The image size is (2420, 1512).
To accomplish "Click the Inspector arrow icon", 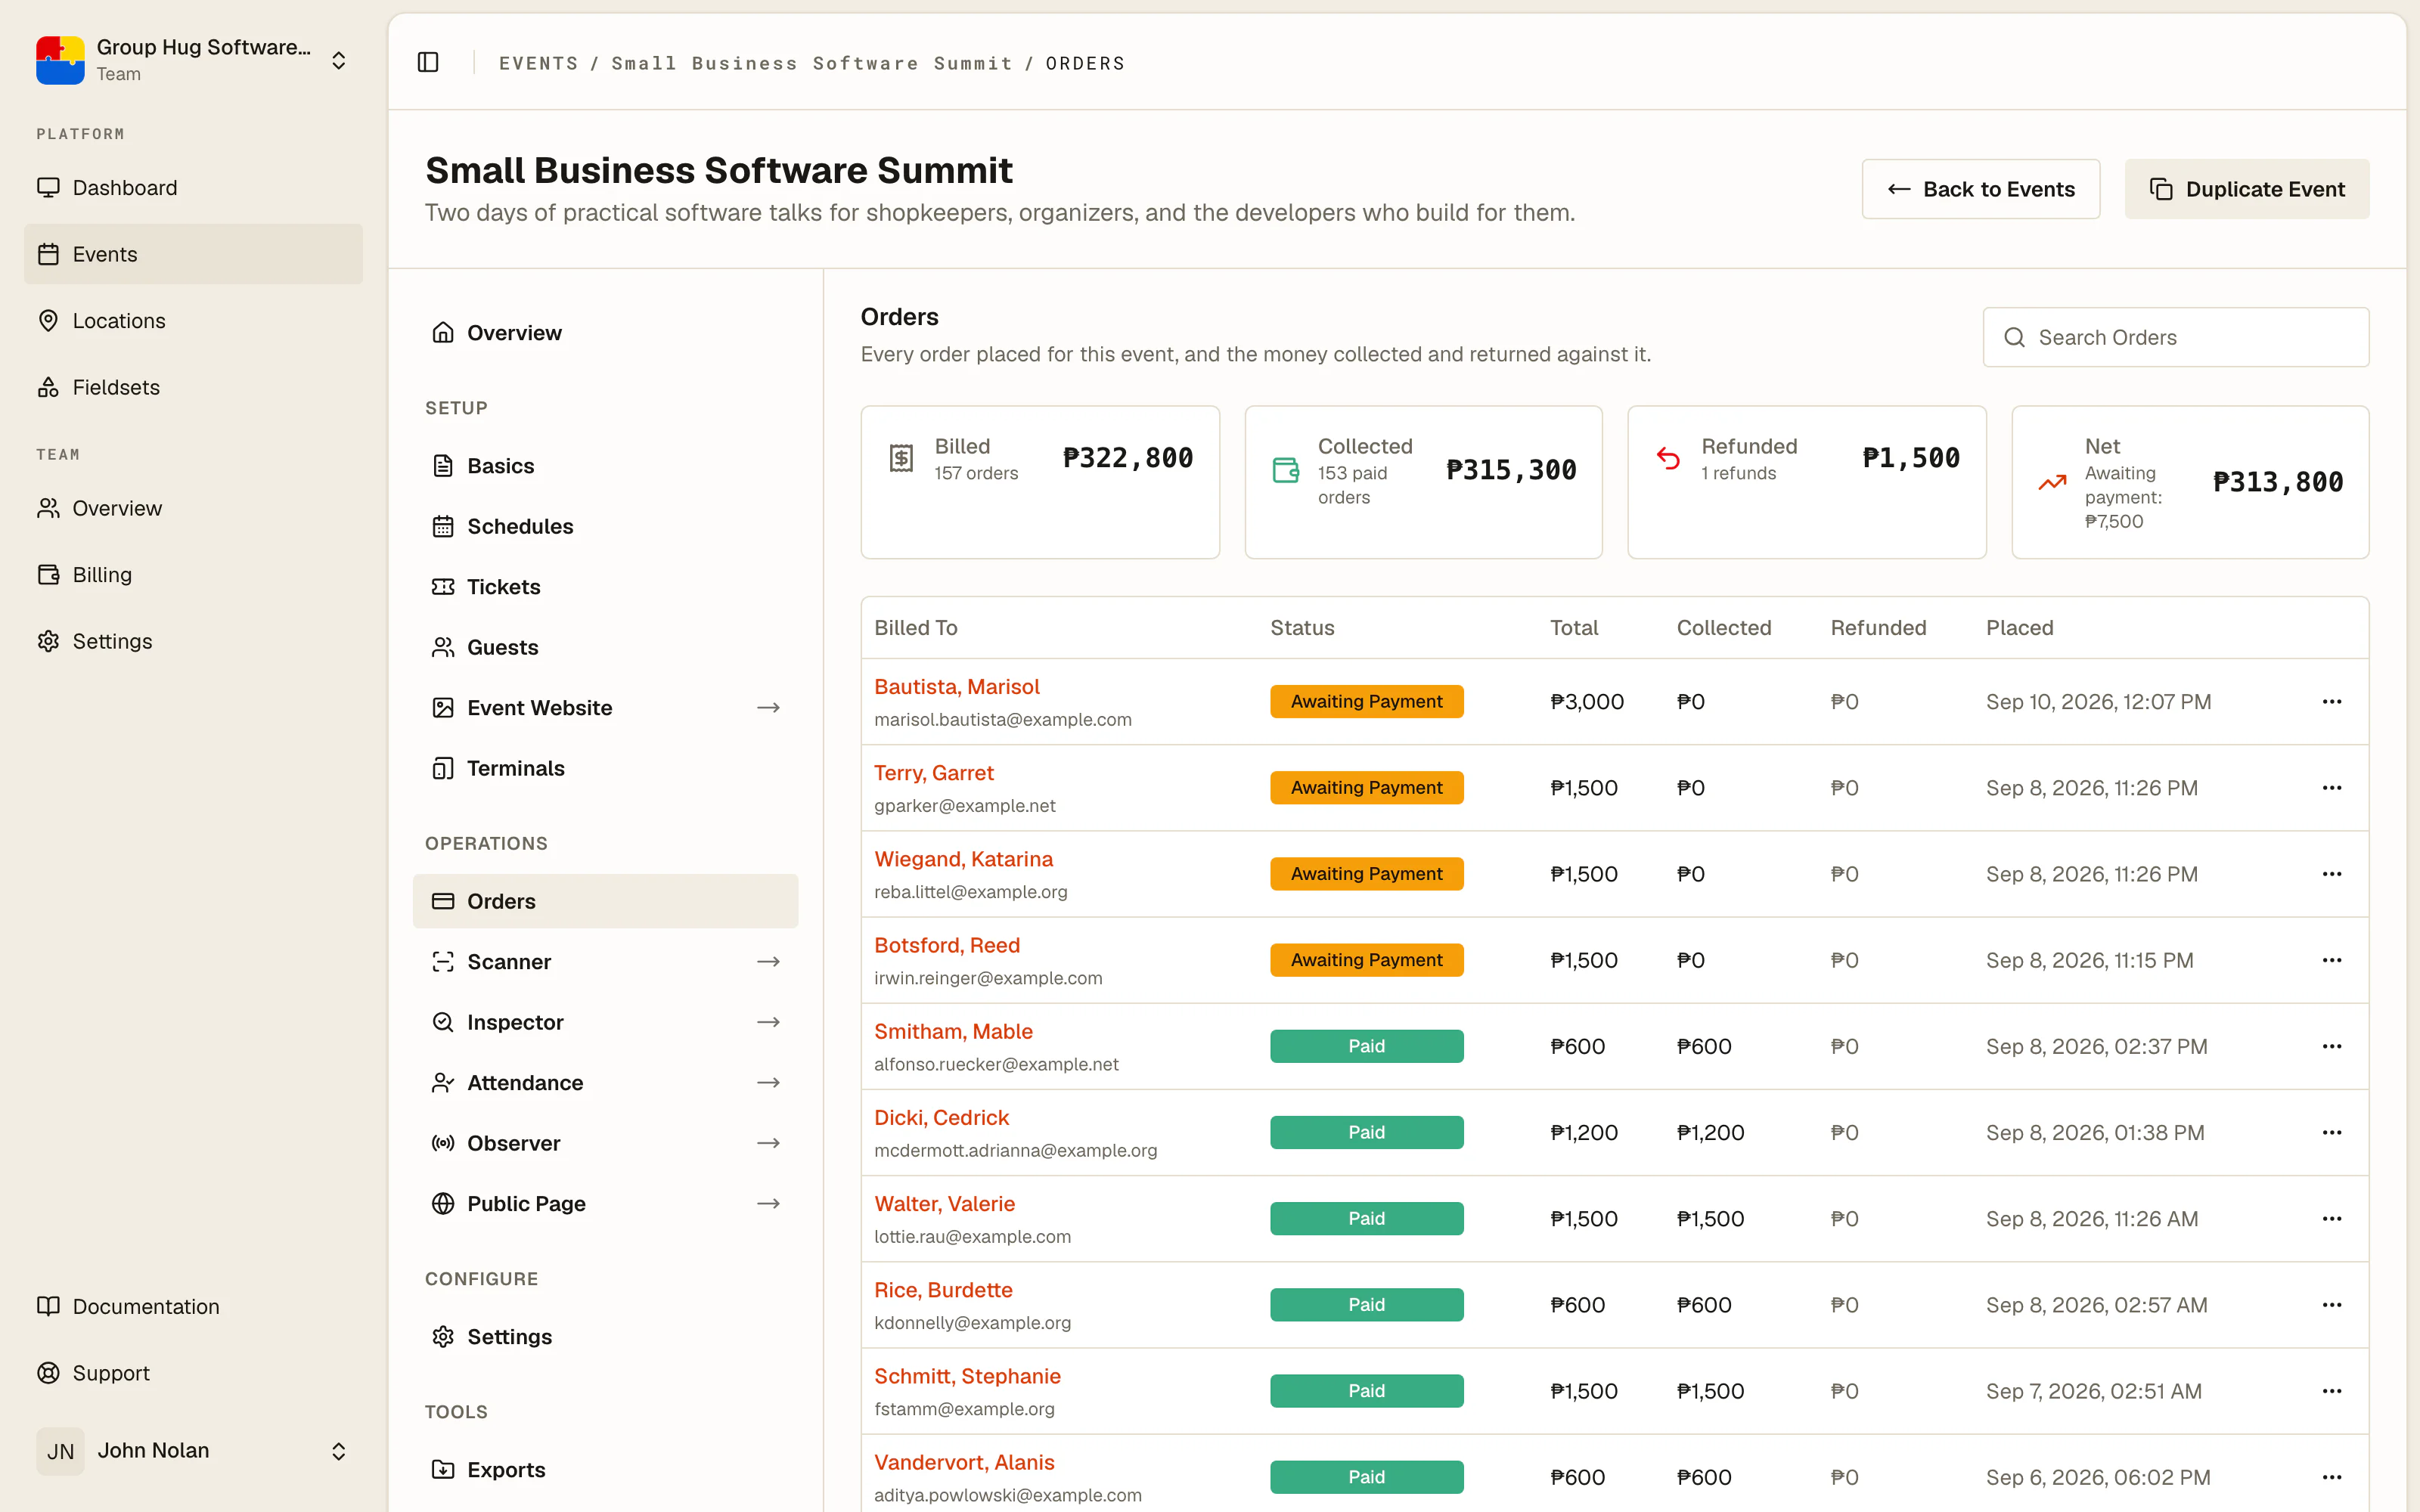I will pyautogui.click(x=768, y=1022).
